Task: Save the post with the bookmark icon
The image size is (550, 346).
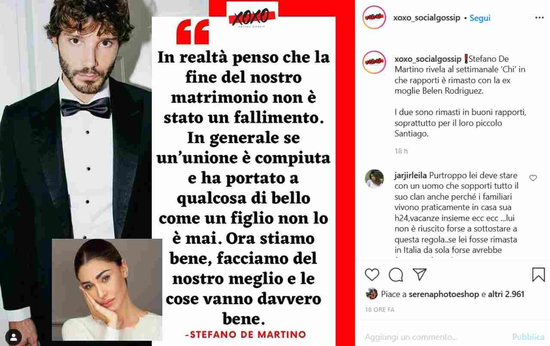Action: pos(538,275)
